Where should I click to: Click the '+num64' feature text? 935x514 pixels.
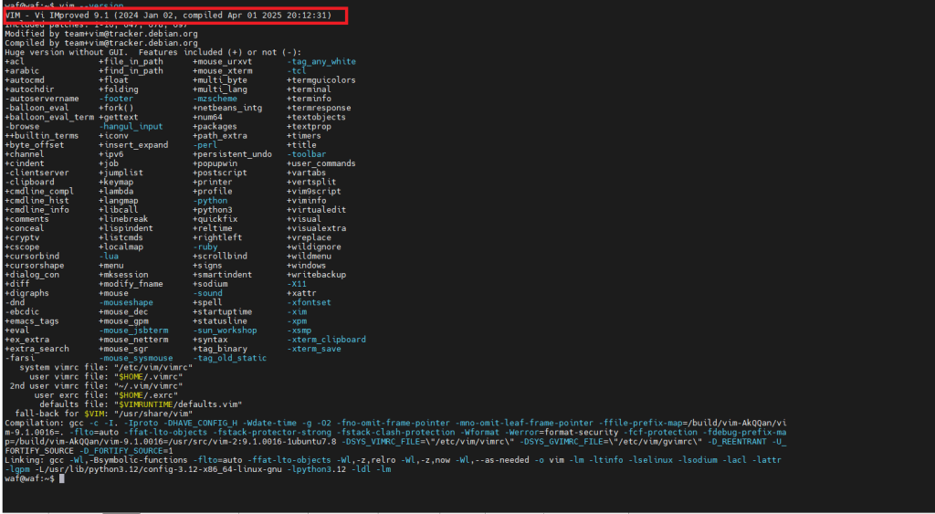pos(207,117)
